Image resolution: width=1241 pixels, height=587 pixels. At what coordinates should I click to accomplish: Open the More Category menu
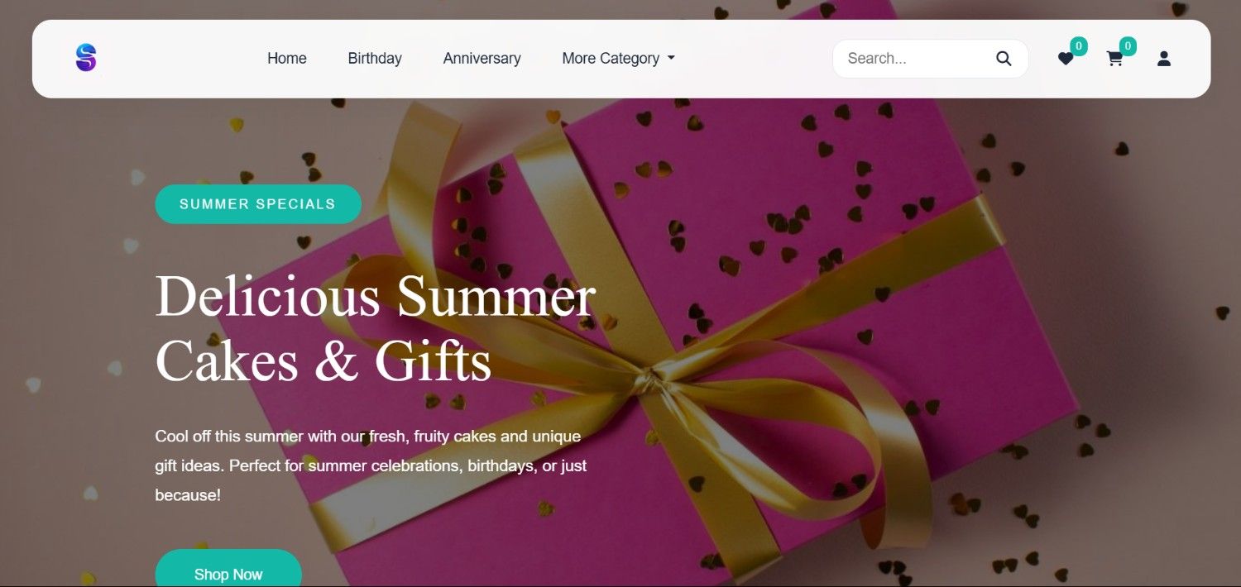click(619, 59)
